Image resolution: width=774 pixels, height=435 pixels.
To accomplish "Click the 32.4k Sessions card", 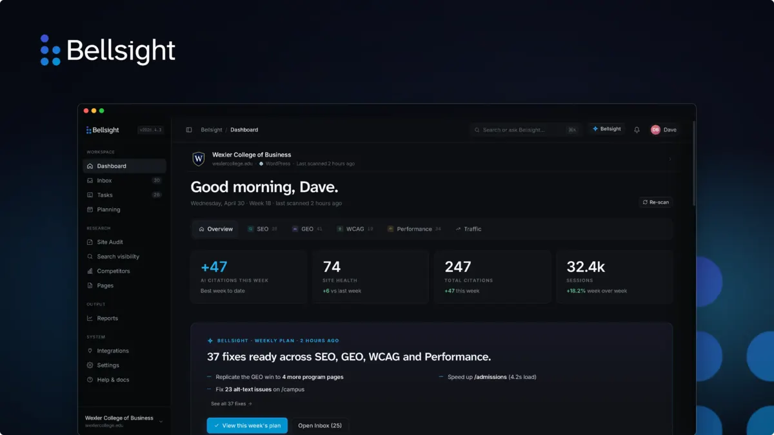I will 614,276.
